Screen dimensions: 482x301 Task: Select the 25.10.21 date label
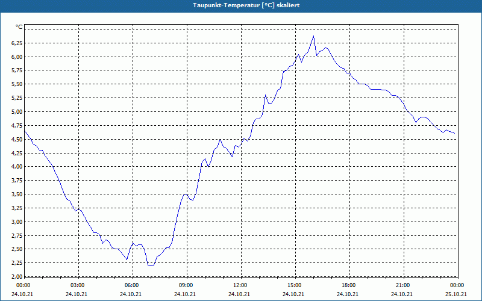pos(456,294)
